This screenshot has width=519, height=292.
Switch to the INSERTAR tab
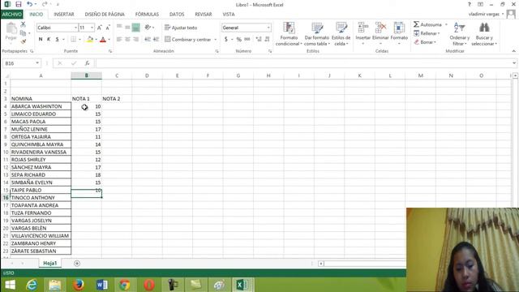click(x=64, y=15)
